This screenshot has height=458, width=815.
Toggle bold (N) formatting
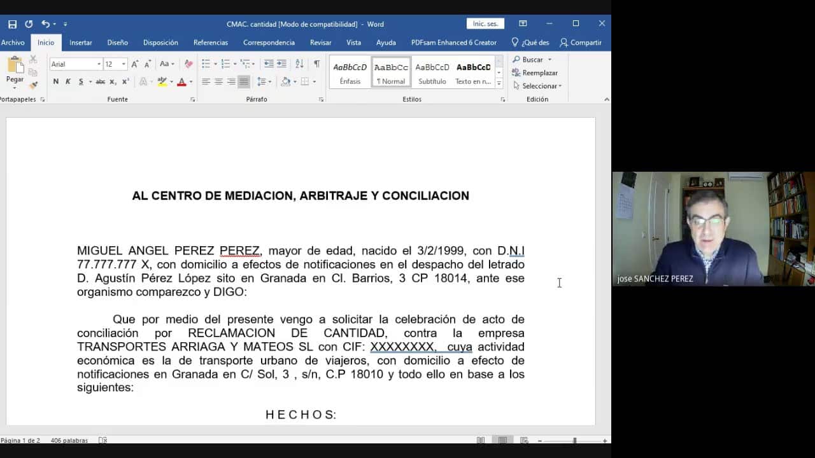click(56, 81)
